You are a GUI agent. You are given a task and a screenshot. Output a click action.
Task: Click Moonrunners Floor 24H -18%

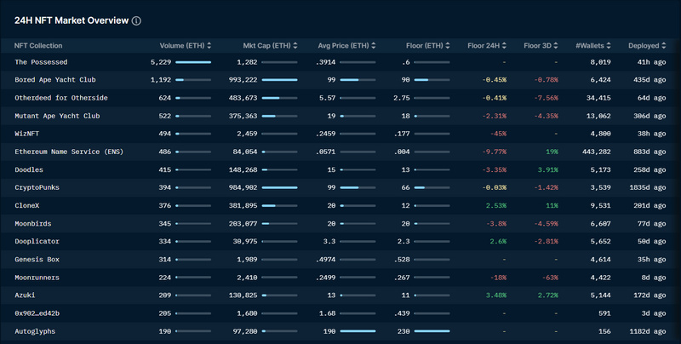click(x=498, y=278)
